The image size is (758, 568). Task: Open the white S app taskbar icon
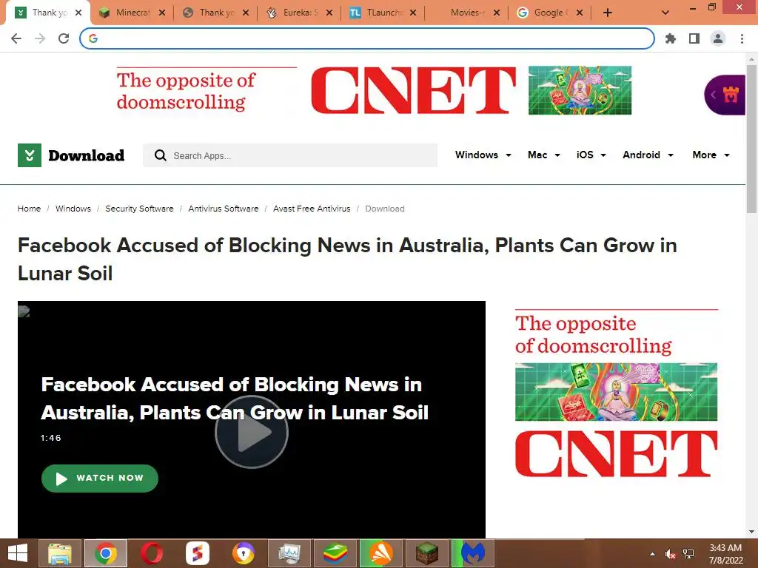click(197, 553)
